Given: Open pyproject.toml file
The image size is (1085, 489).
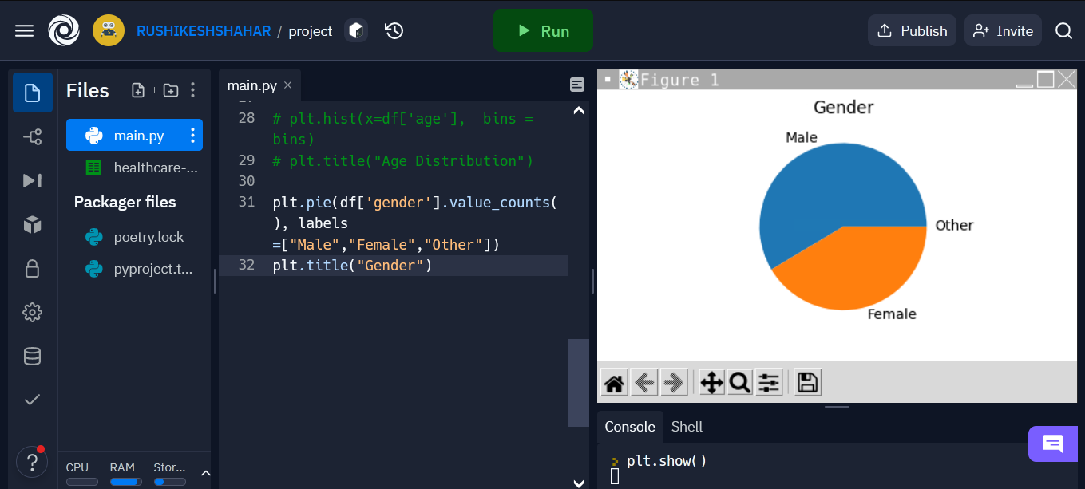Looking at the screenshot, I should click(x=134, y=269).
